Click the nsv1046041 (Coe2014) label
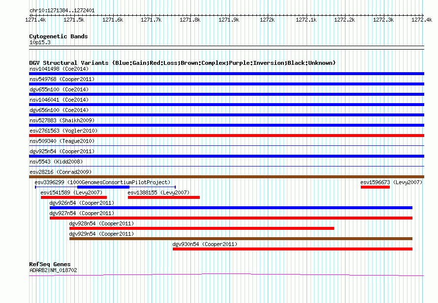The width and height of the screenshot is (438, 303). pyautogui.click(x=59, y=100)
